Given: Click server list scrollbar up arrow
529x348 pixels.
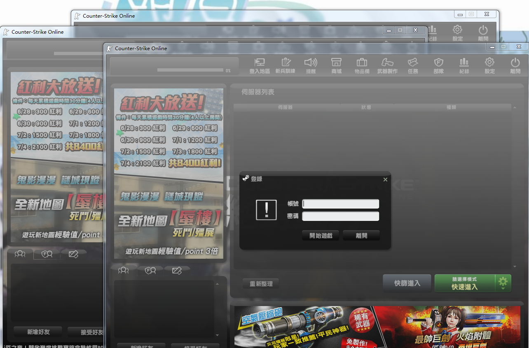Looking at the screenshot, I should [515, 108].
